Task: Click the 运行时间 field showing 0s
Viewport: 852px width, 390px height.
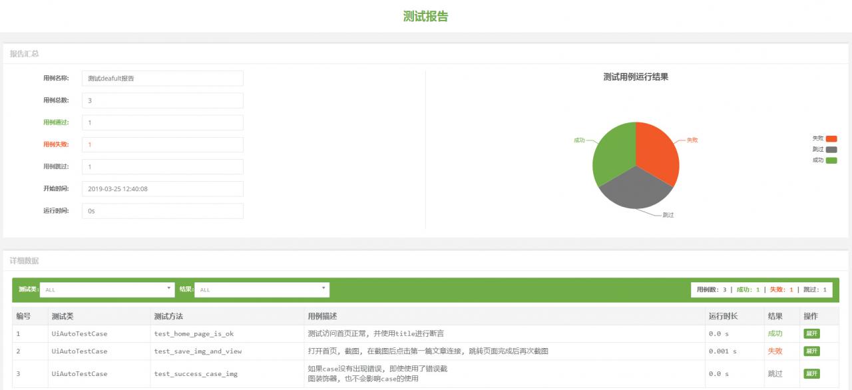Action: point(162,210)
